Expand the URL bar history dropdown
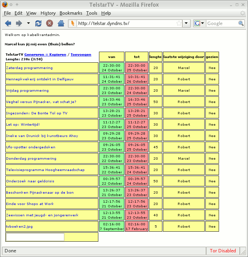Viewport: 248px width, 257px height. pos(187,23)
